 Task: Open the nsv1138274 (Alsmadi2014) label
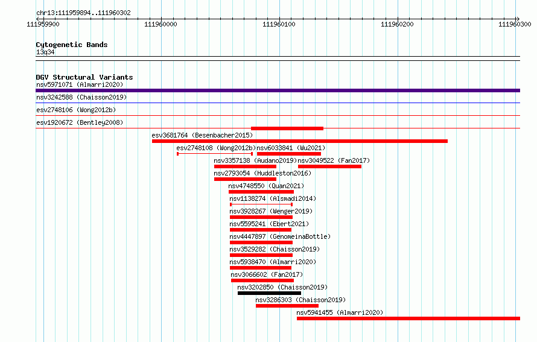point(273,198)
